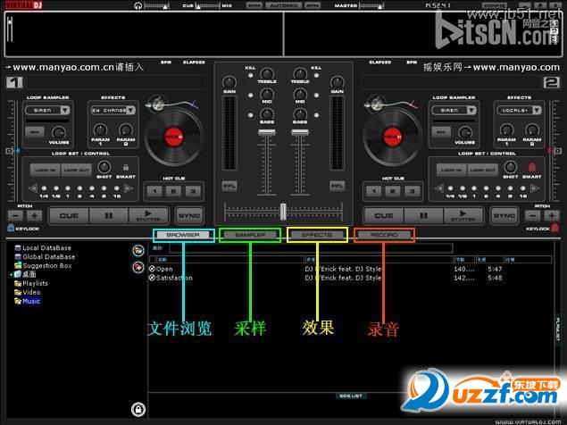The width and height of the screenshot is (567, 425).
Task: Click play/stutter on right deck
Action: [x=463, y=215]
